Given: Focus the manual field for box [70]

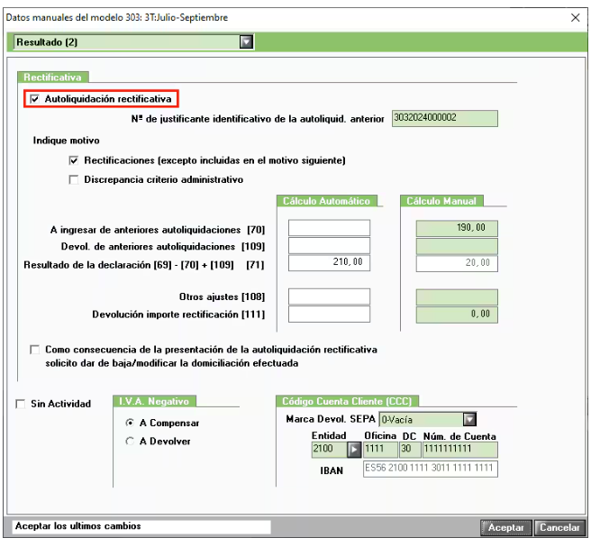Looking at the screenshot, I should pyautogui.click(x=456, y=229).
